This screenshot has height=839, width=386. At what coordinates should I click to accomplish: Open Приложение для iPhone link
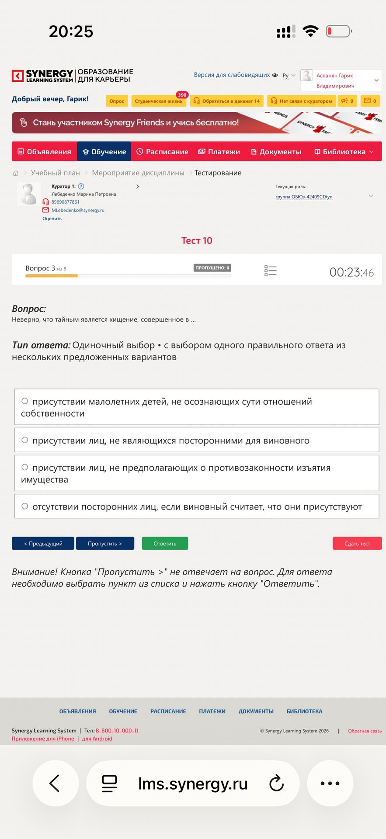43,739
